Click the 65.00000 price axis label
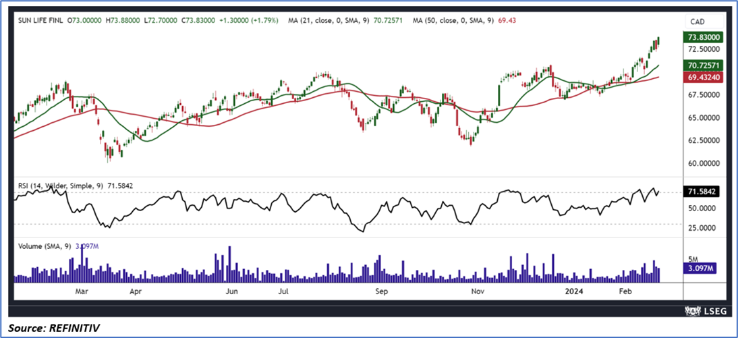This screenshot has width=738, height=338. pyautogui.click(x=704, y=117)
